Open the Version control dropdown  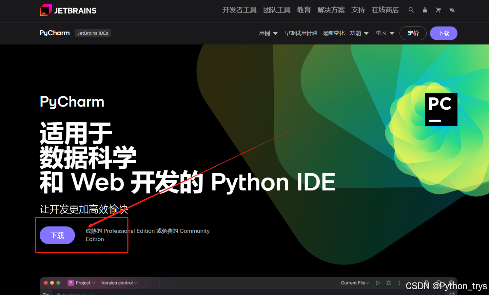[x=119, y=282]
